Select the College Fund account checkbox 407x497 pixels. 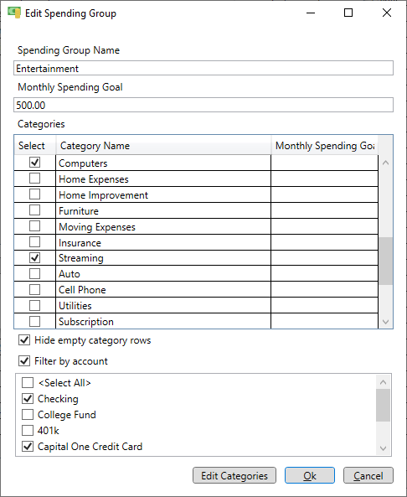click(28, 414)
